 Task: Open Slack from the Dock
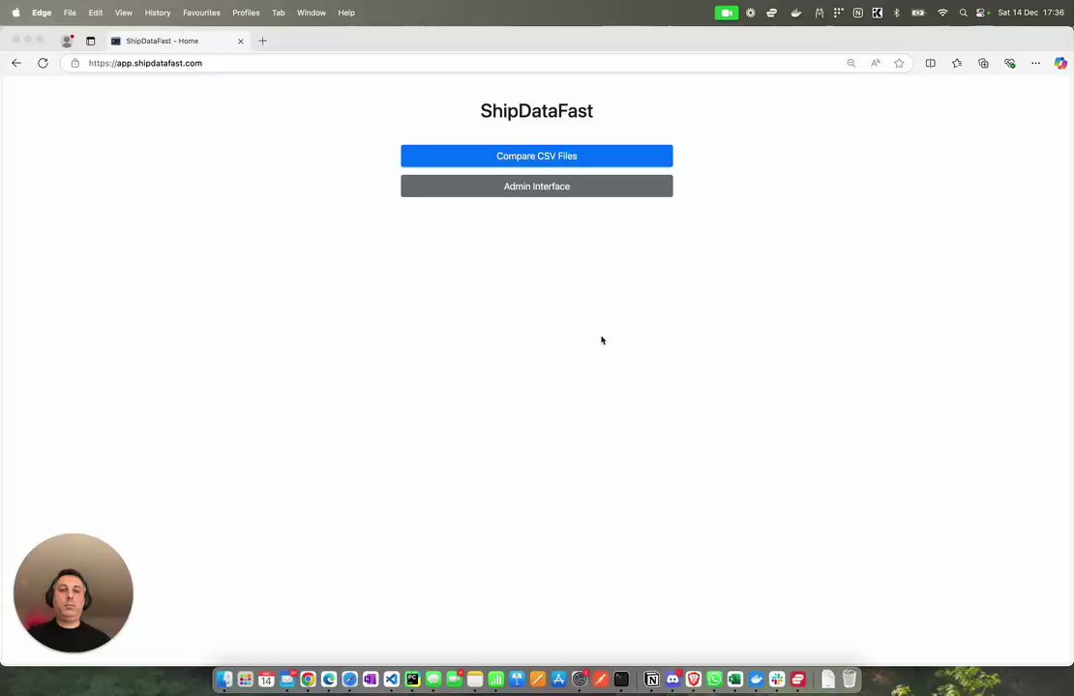(x=777, y=679)
